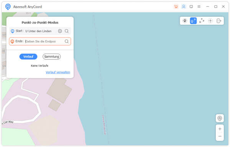230x147 pixels.
Task: Activate the Joystick mode icon
Action: pyautogui.click(x=210, y=21)
